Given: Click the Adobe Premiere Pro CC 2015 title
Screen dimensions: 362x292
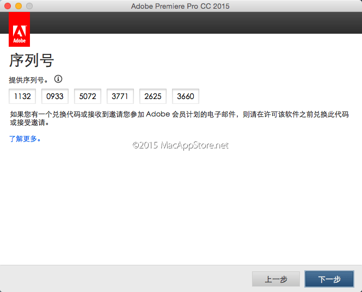Looking at the screenshot, I should (180, 6).
